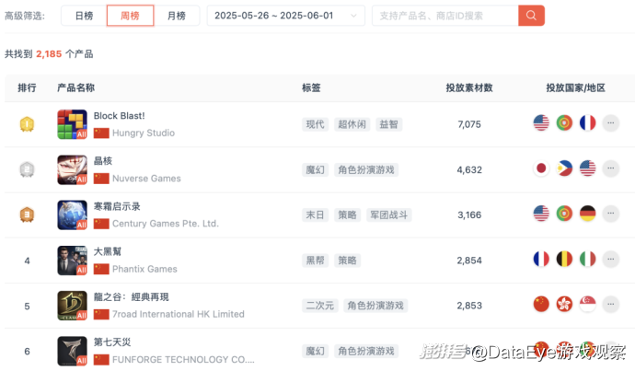Open the Block Blast! product name
The width and height of the screenshot is (635, 371).
(x=119, y=116)
